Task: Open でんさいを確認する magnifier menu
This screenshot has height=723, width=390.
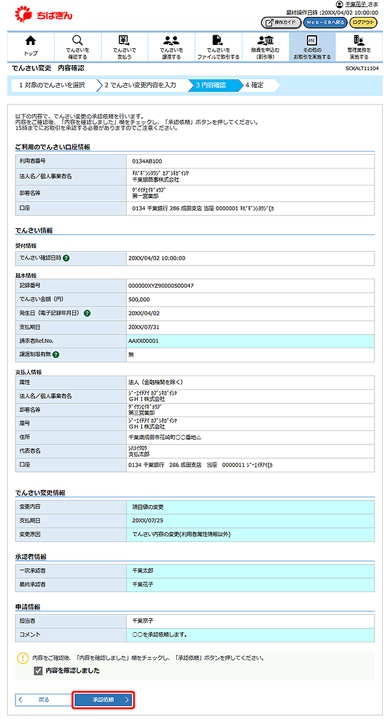Action: pos(77,46)
